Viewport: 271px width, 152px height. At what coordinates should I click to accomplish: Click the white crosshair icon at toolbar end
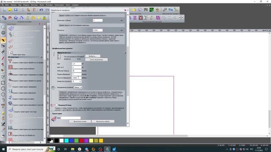(x=181, y=18)
